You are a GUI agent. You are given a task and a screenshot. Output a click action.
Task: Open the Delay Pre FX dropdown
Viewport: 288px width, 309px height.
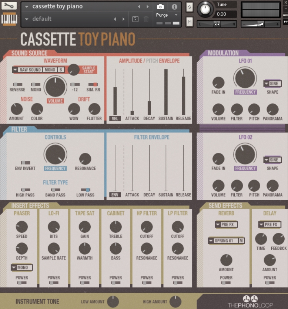(269, 225)
